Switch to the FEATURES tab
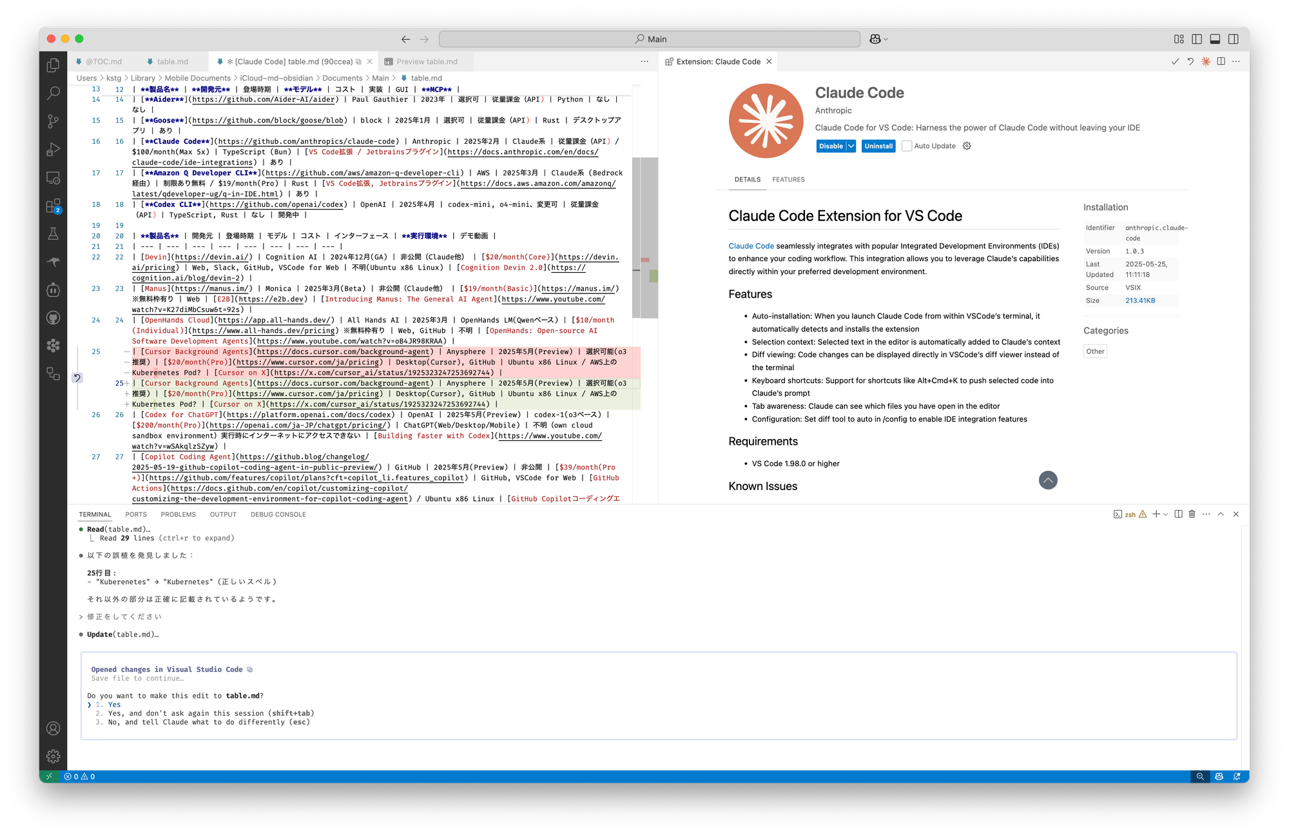Image resolution: width=1289 pixels, height=835 pixels. click(x=788, y=180)
